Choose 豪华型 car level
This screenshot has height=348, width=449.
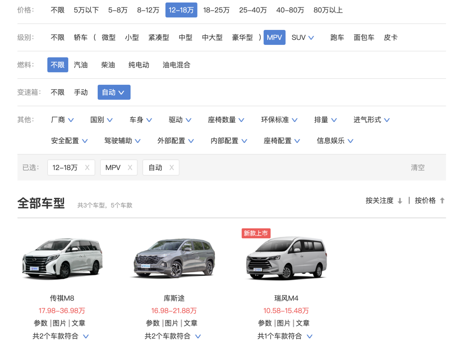click(x=242, y=37)
